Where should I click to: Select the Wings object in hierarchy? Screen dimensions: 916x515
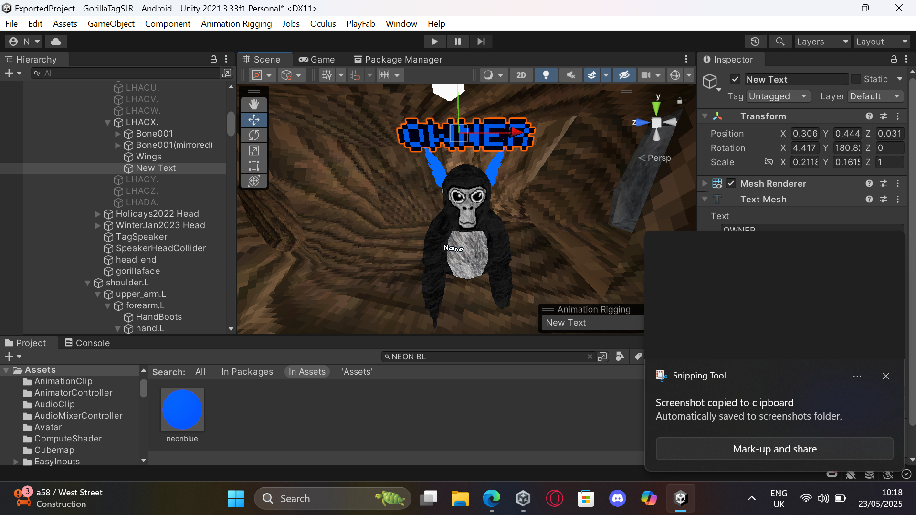pos(148,157)
